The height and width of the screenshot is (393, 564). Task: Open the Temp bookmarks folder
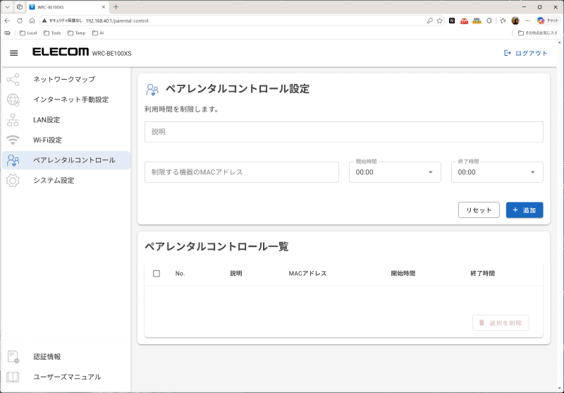click(x=77, y=32)
